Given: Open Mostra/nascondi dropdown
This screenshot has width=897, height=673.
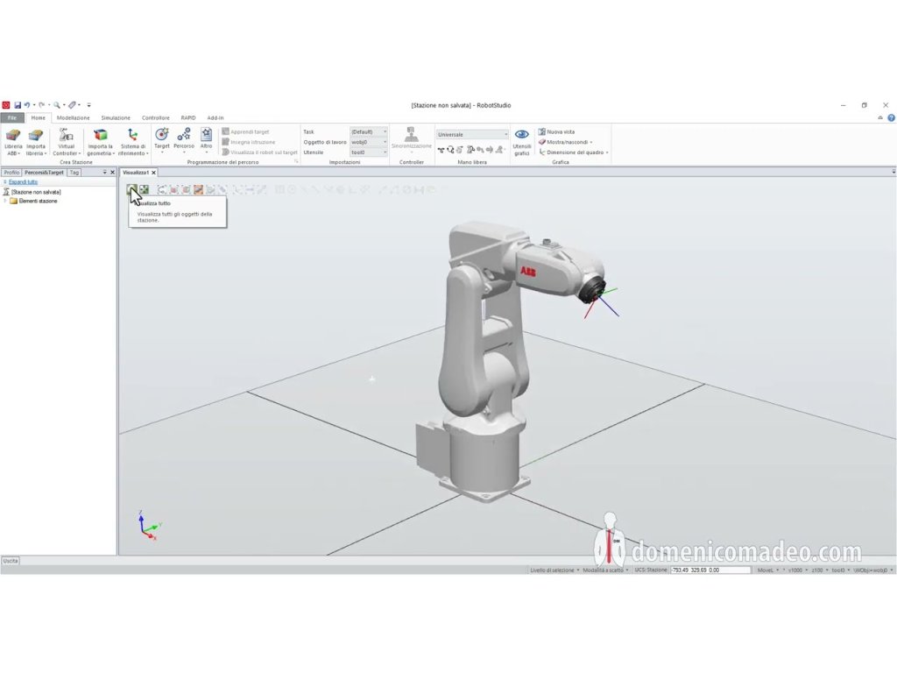Looking at the screenshot, I should (x=565, y=142).
